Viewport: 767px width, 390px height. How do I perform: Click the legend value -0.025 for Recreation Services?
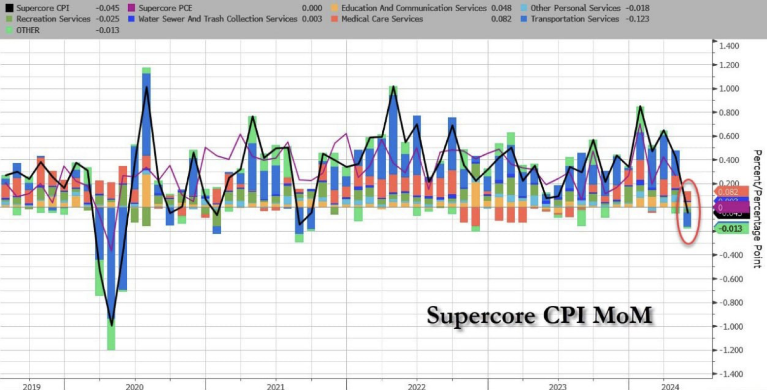point(108,19)
